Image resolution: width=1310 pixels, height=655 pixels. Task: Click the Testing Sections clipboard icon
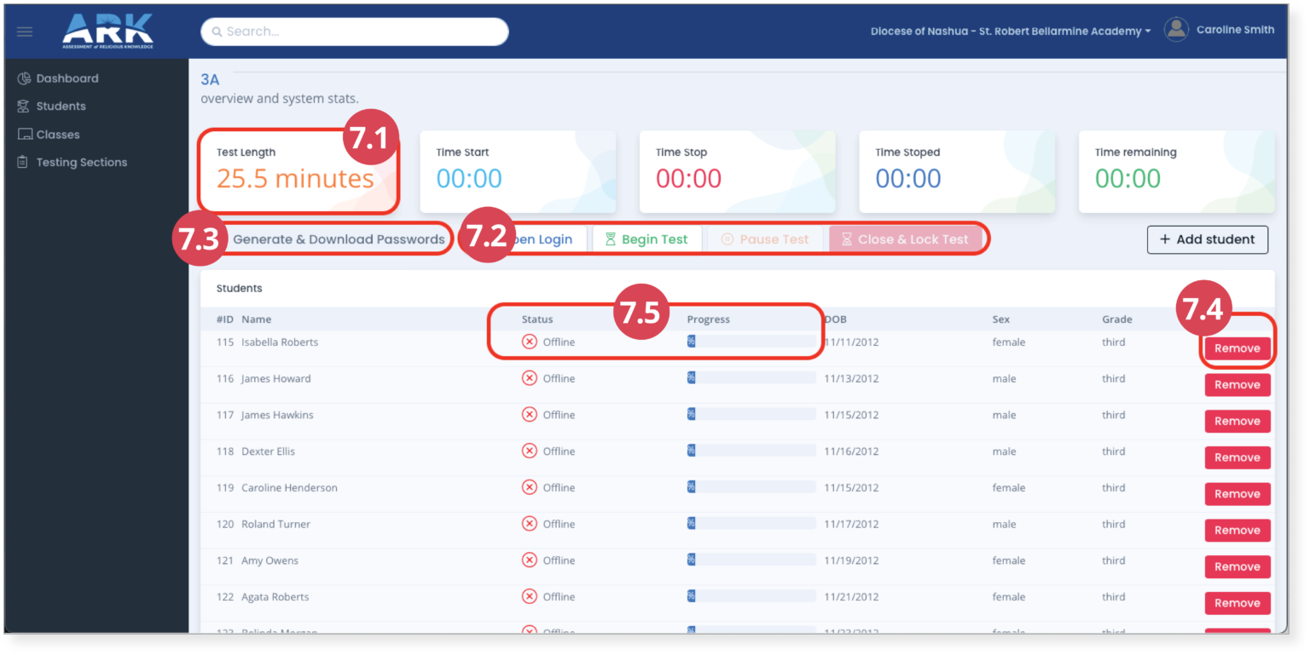(24, 163)
